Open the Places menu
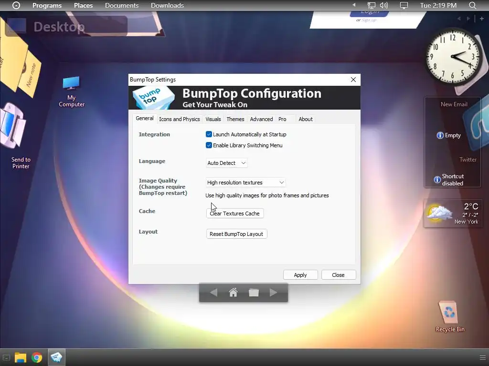This screenshot has width=489, height=366. pos(83,5)
